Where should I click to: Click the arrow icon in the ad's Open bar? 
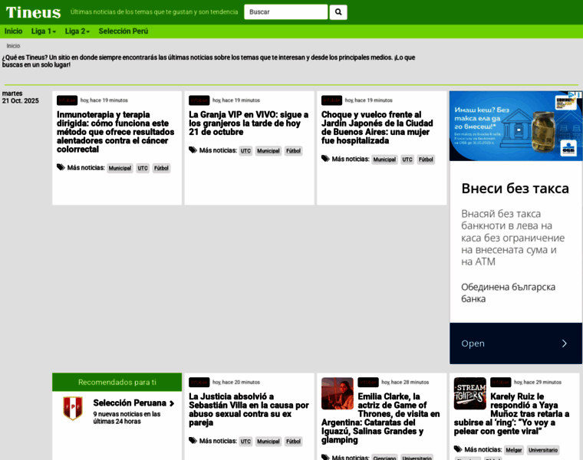(x=564, y=343)
